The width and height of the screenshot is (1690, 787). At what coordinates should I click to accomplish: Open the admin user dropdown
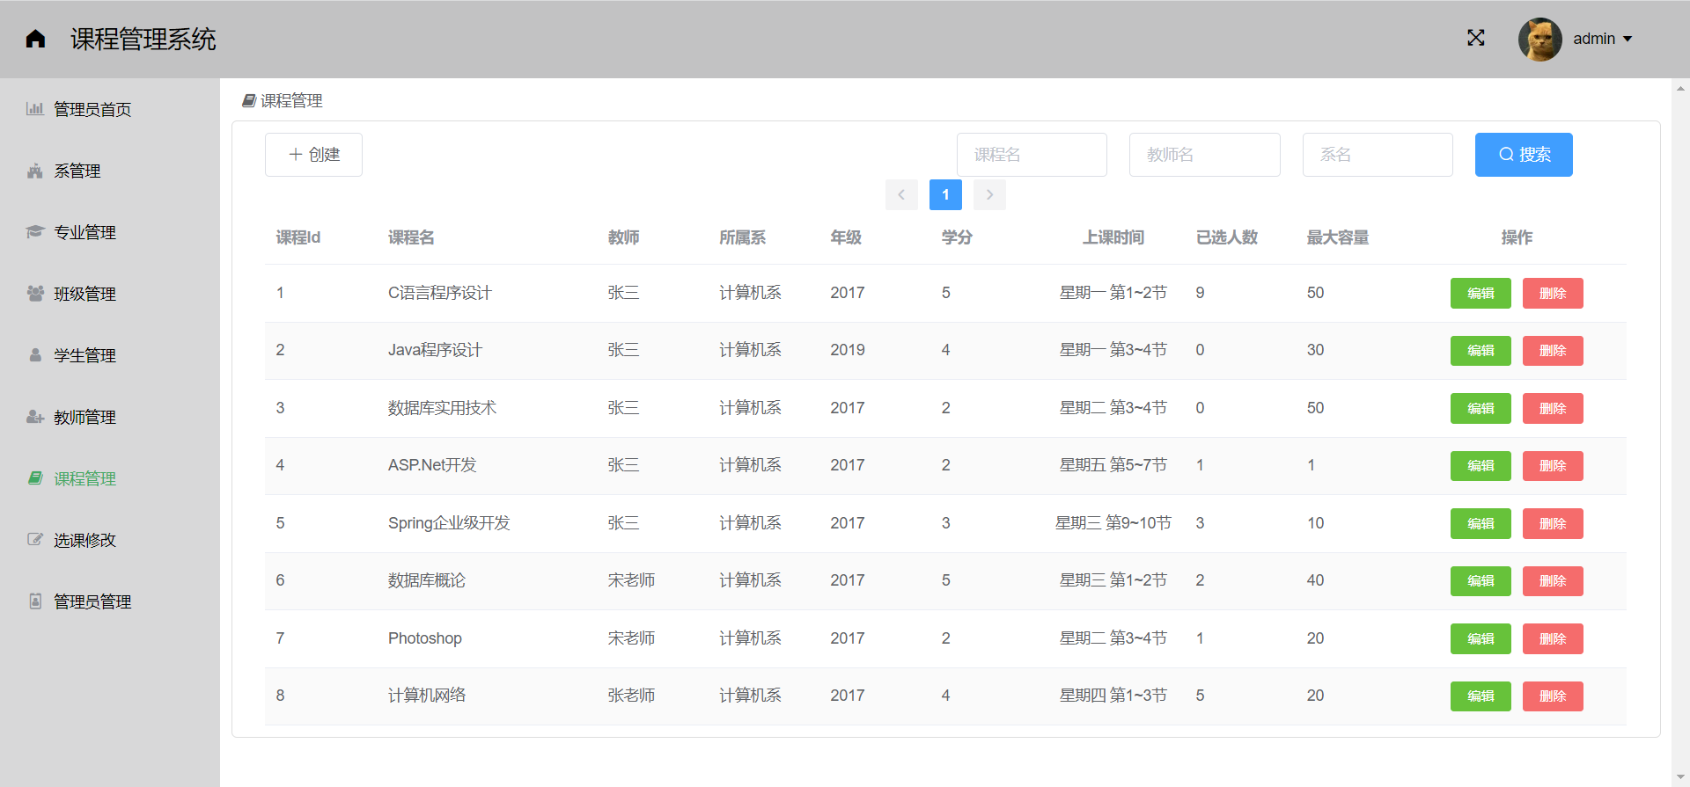point(1603,39)
